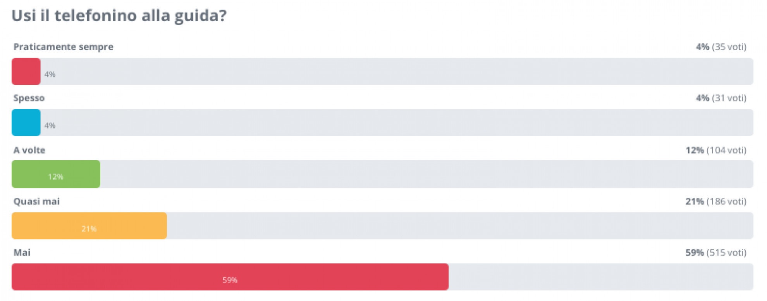Click the '31 voti' result count
767x301 pixels.
pyautogui.click(x=729, y=98)
